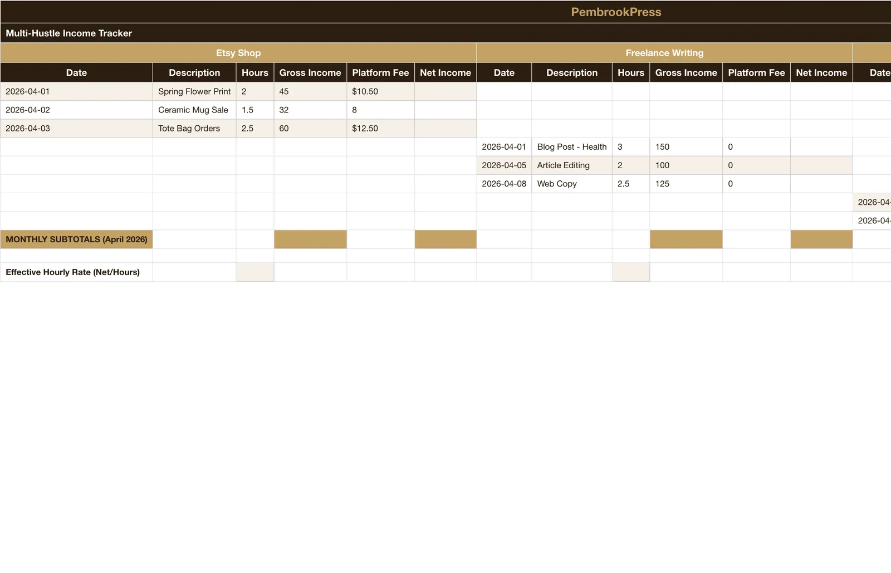Click the Freelance Writing Net Income header
The image size is (891, 573).
(x=821, y=72)
